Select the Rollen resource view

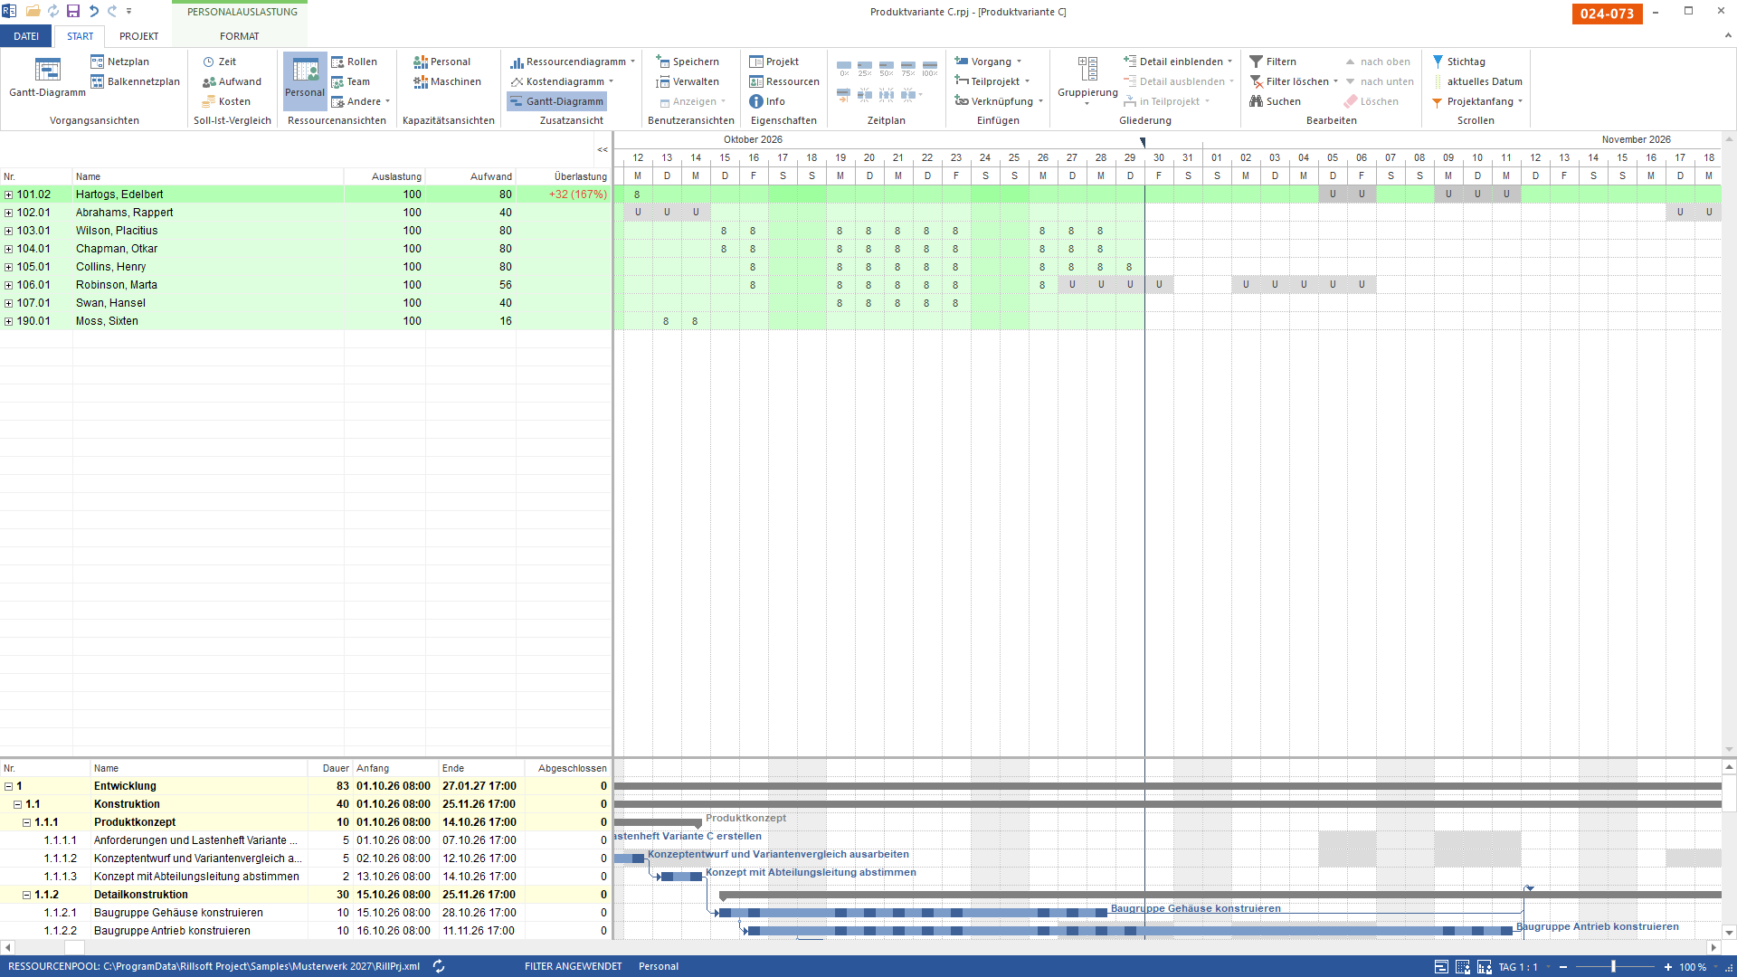point(354,62)
